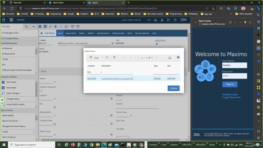This screenshot has height=148, width=263.
Task: Cancel the Select Value dialog
Action: coord(173,88)
